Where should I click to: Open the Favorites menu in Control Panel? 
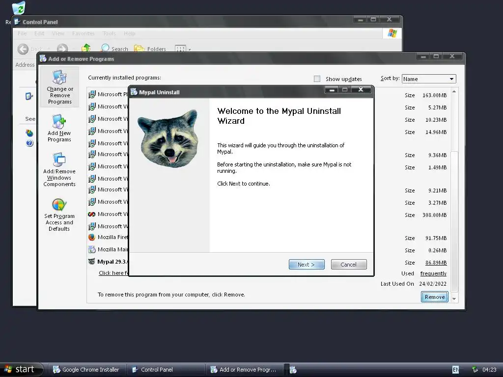(x=84, y=33)
